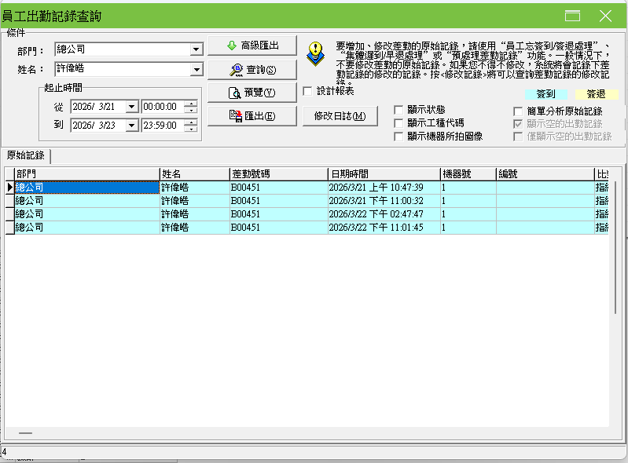Click the 高級匯出 advanced export button
The width and height of the screenshot is (628, 463).
click(252, 46)
